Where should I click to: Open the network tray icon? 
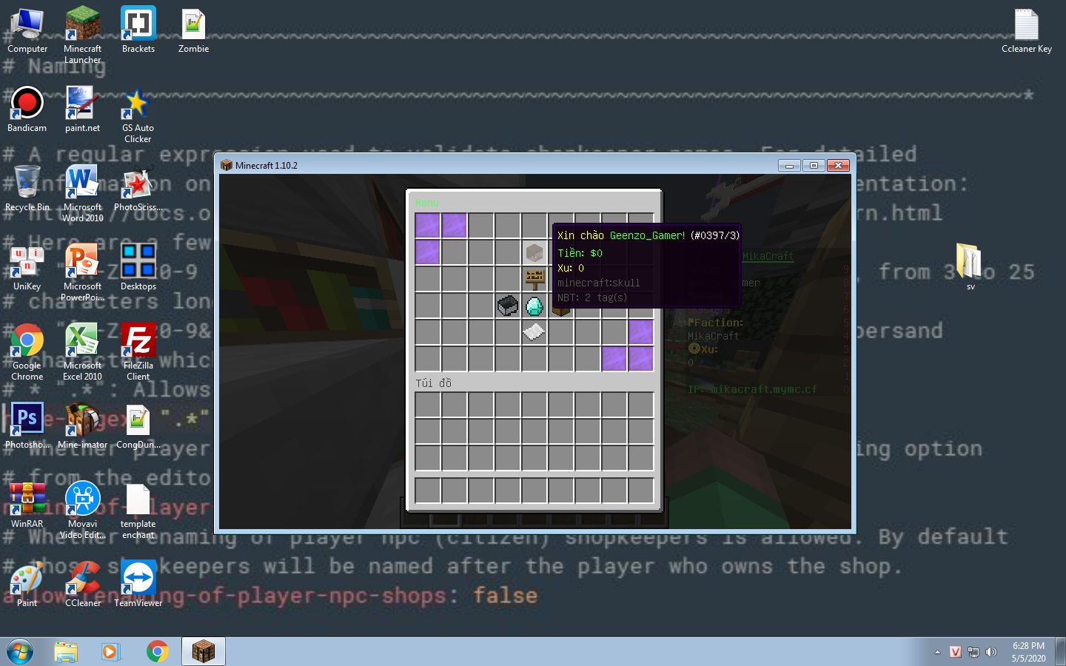point(973,652)
